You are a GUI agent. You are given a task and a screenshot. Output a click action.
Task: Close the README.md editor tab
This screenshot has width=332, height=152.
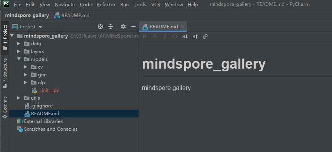tap(182, 26)
